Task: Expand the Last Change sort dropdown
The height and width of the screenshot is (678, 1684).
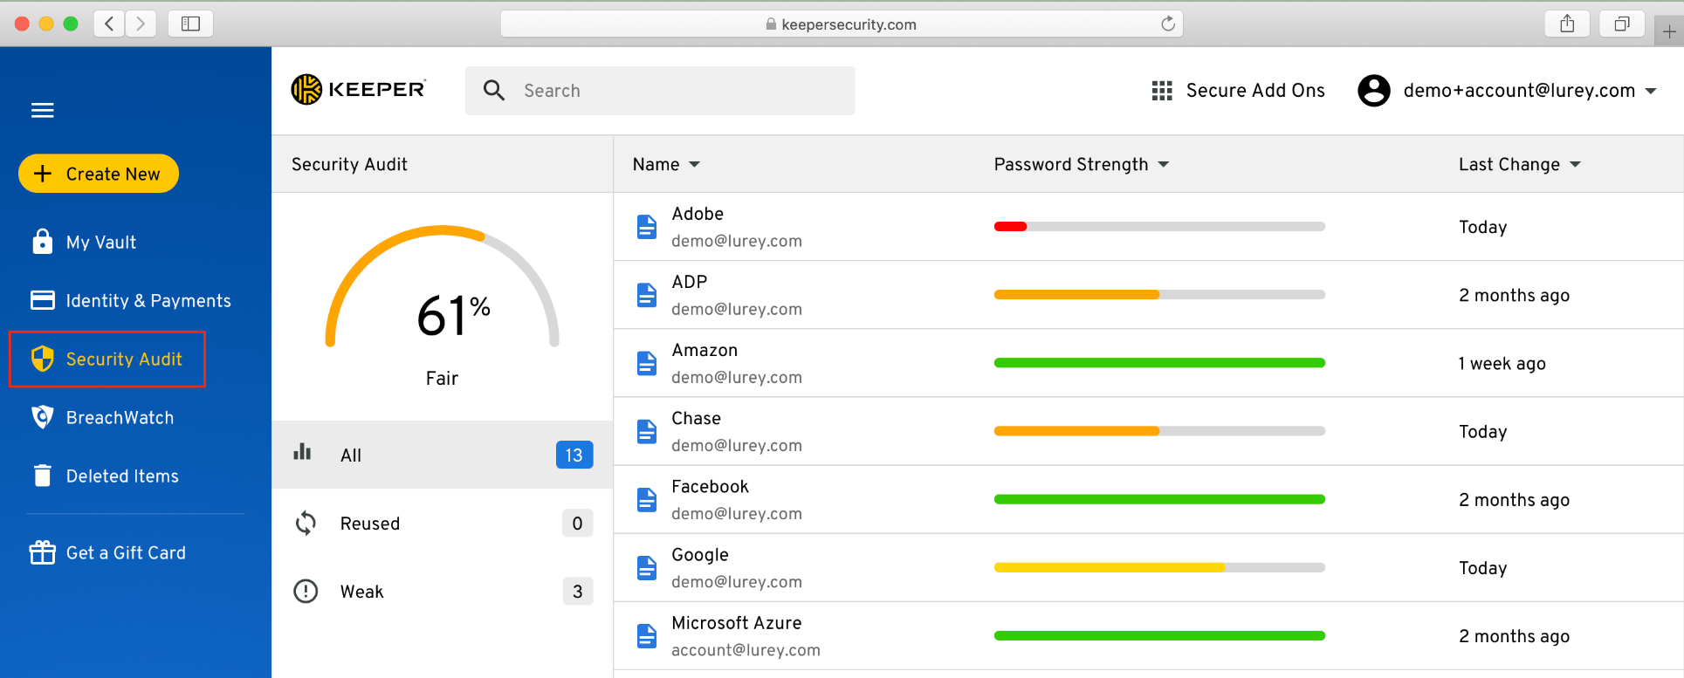Action: [1575, 165]
